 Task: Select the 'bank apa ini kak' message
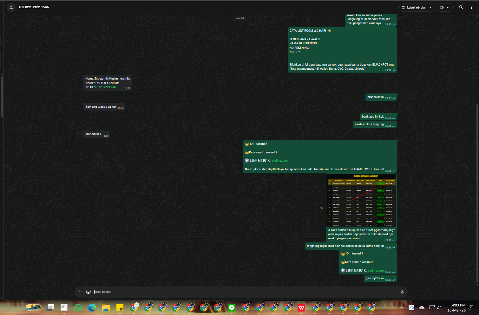[x=378, y=117]
